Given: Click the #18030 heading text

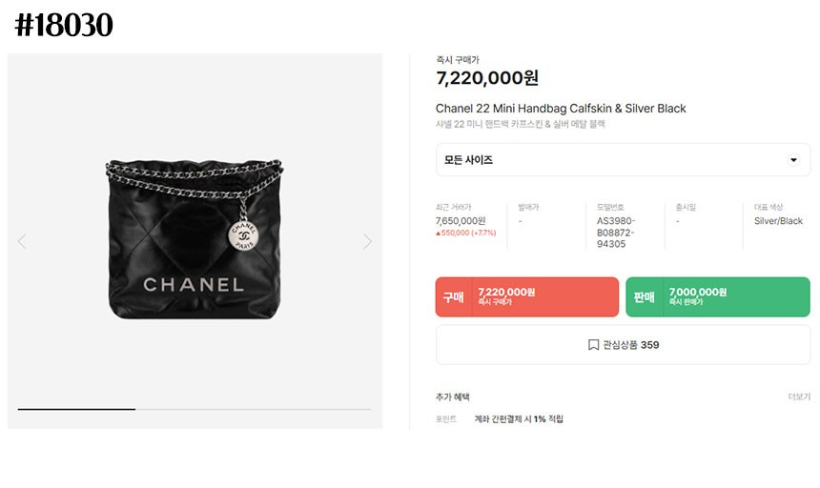Looking at the screenshot, I should coord(64,26).
